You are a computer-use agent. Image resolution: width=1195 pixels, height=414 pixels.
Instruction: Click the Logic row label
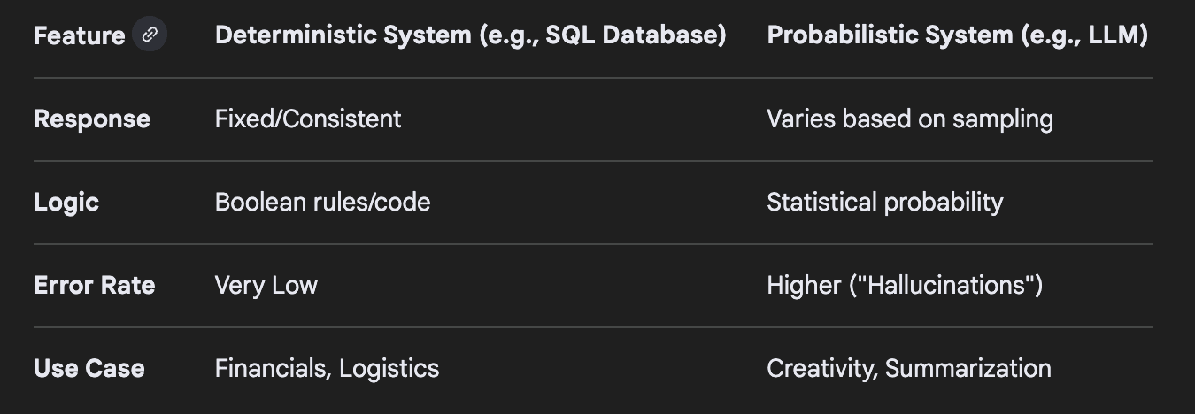coord(66,203)
